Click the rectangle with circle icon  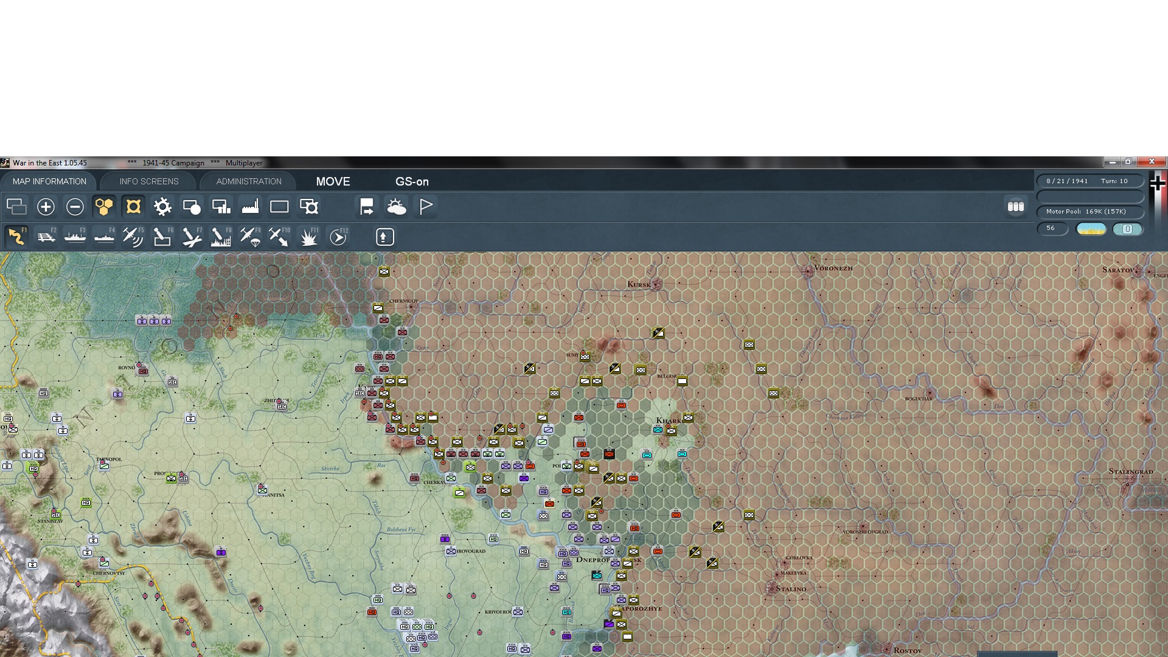point(192,207)
